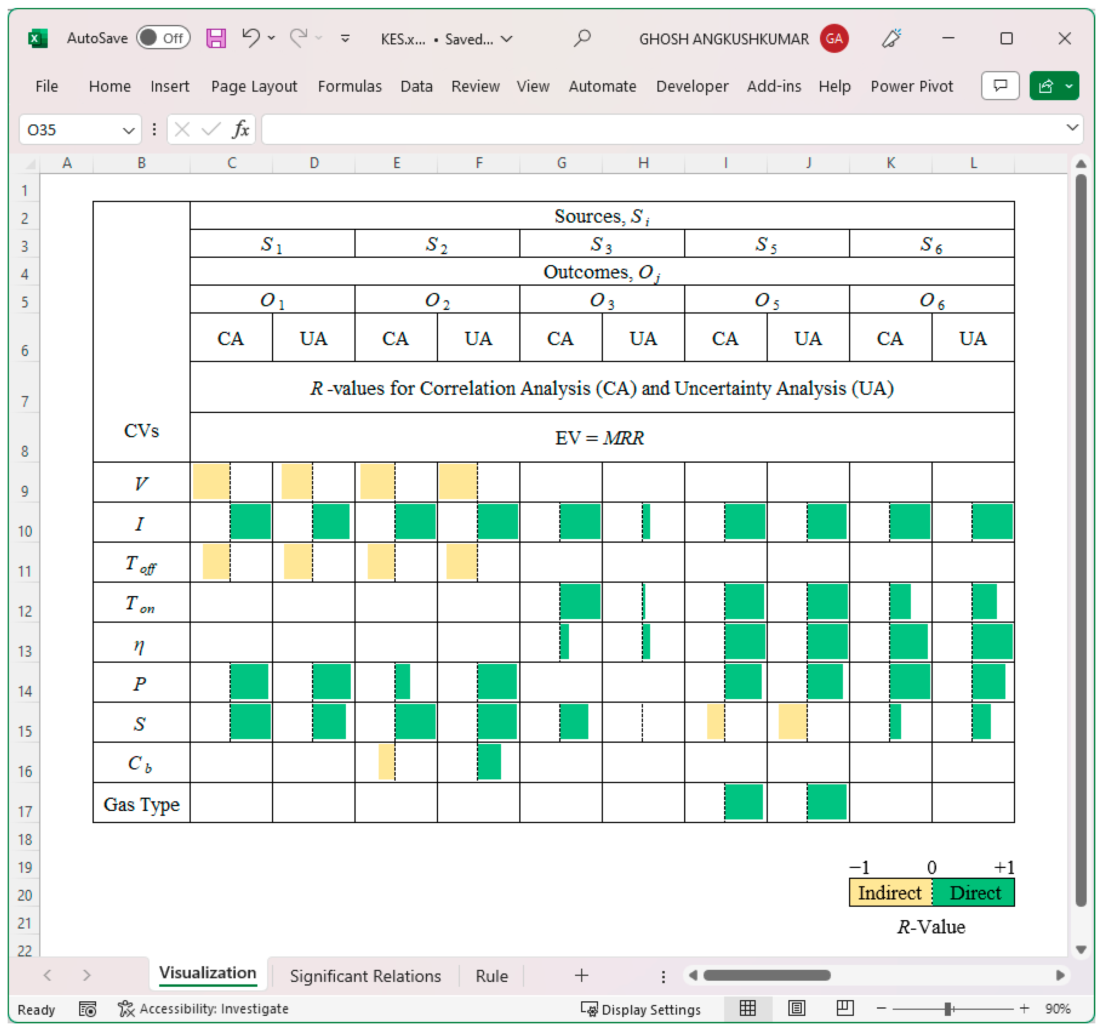Open the Formulas ribbon tab
The width and height of the screenshot is (1103, 1031).
pyautogui.click(x=349, y=86)
